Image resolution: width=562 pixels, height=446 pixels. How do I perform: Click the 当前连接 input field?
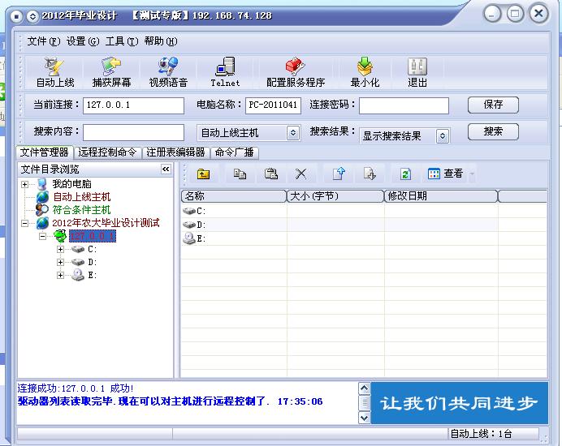pos(133,105)
